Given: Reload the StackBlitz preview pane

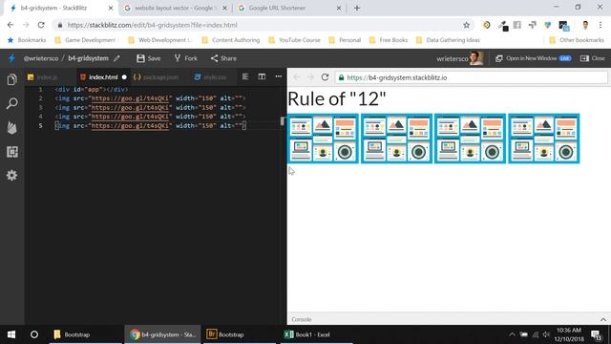Looking at the screenshot, I should [325, 77].
